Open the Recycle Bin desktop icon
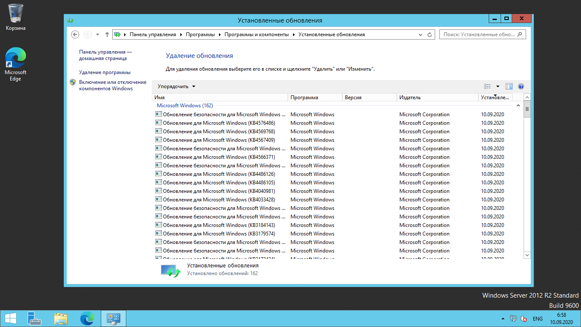This screenshot has height=327, width=581. [16, 17]
